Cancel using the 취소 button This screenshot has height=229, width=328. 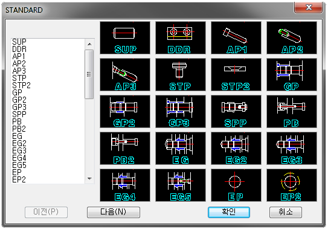[286, 212]
